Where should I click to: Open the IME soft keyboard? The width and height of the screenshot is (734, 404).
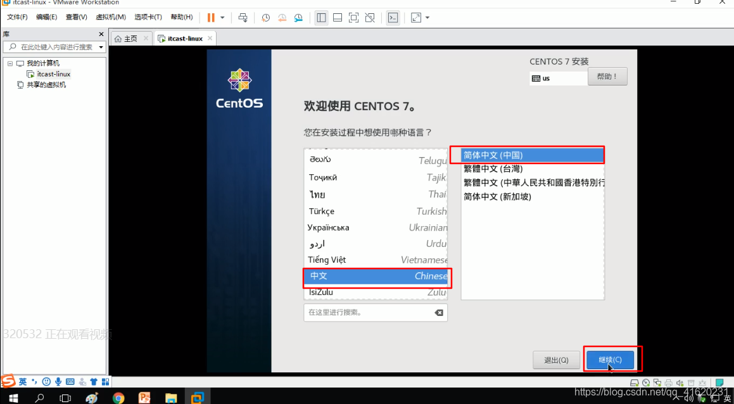point(70,382)
